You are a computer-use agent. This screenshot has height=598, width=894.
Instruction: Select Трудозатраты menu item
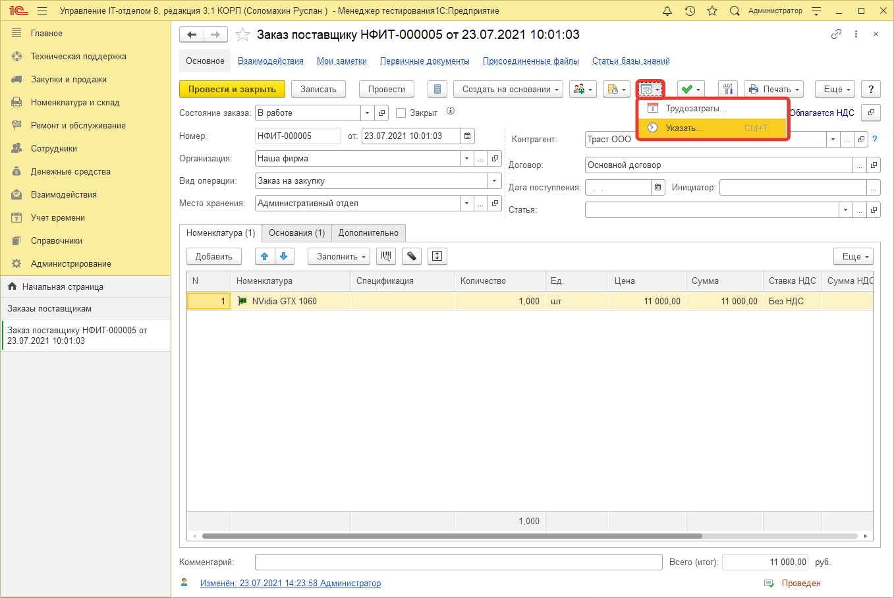coord(696,109)
